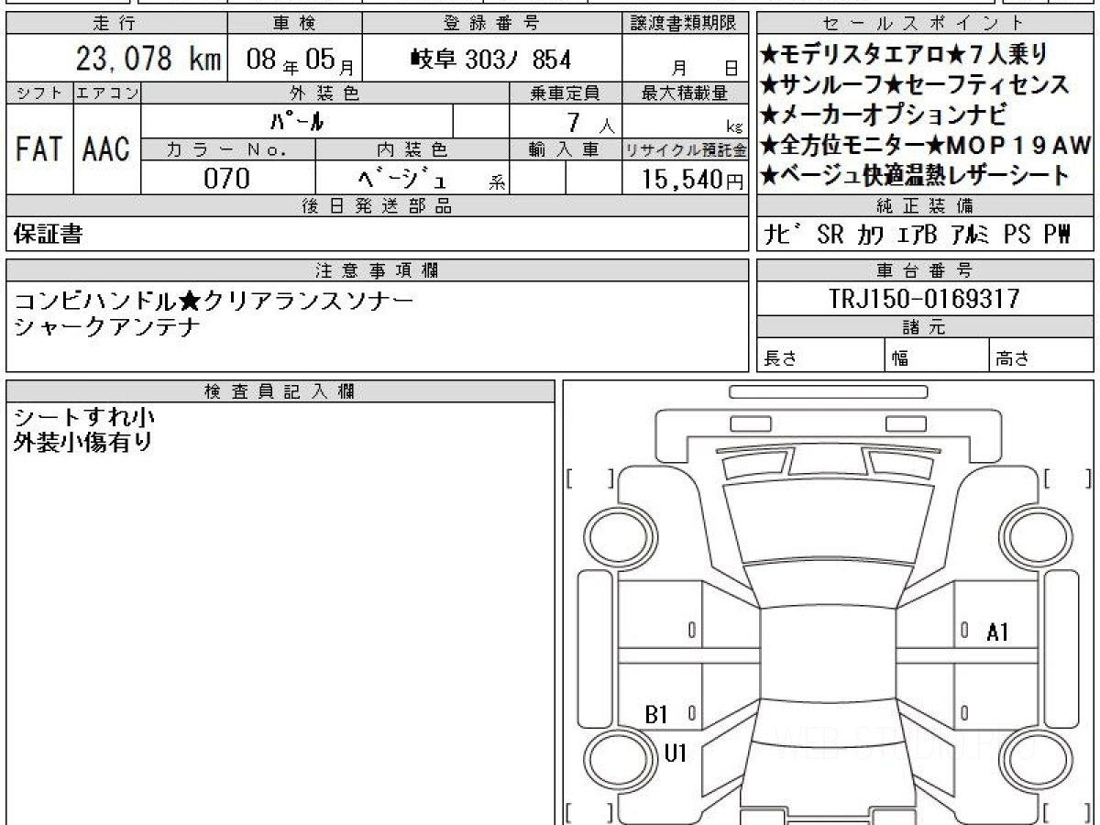This screenshot has width=1100, height=825.
Task: Select the モデリスタエアロ★7人乗り line
Action: click(x=904, y=56)
